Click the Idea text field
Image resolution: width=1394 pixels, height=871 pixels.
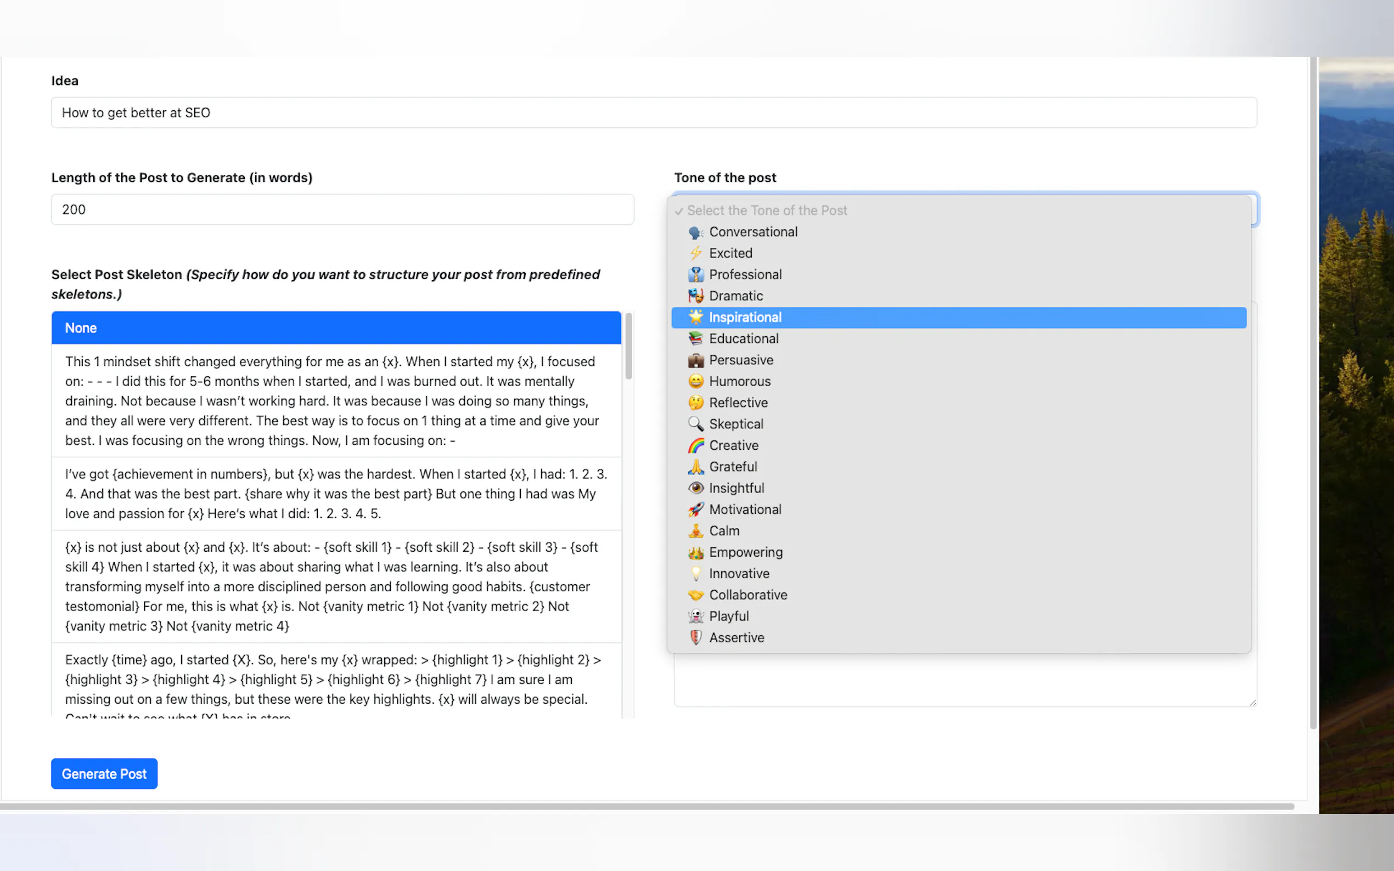click(654, 113)
